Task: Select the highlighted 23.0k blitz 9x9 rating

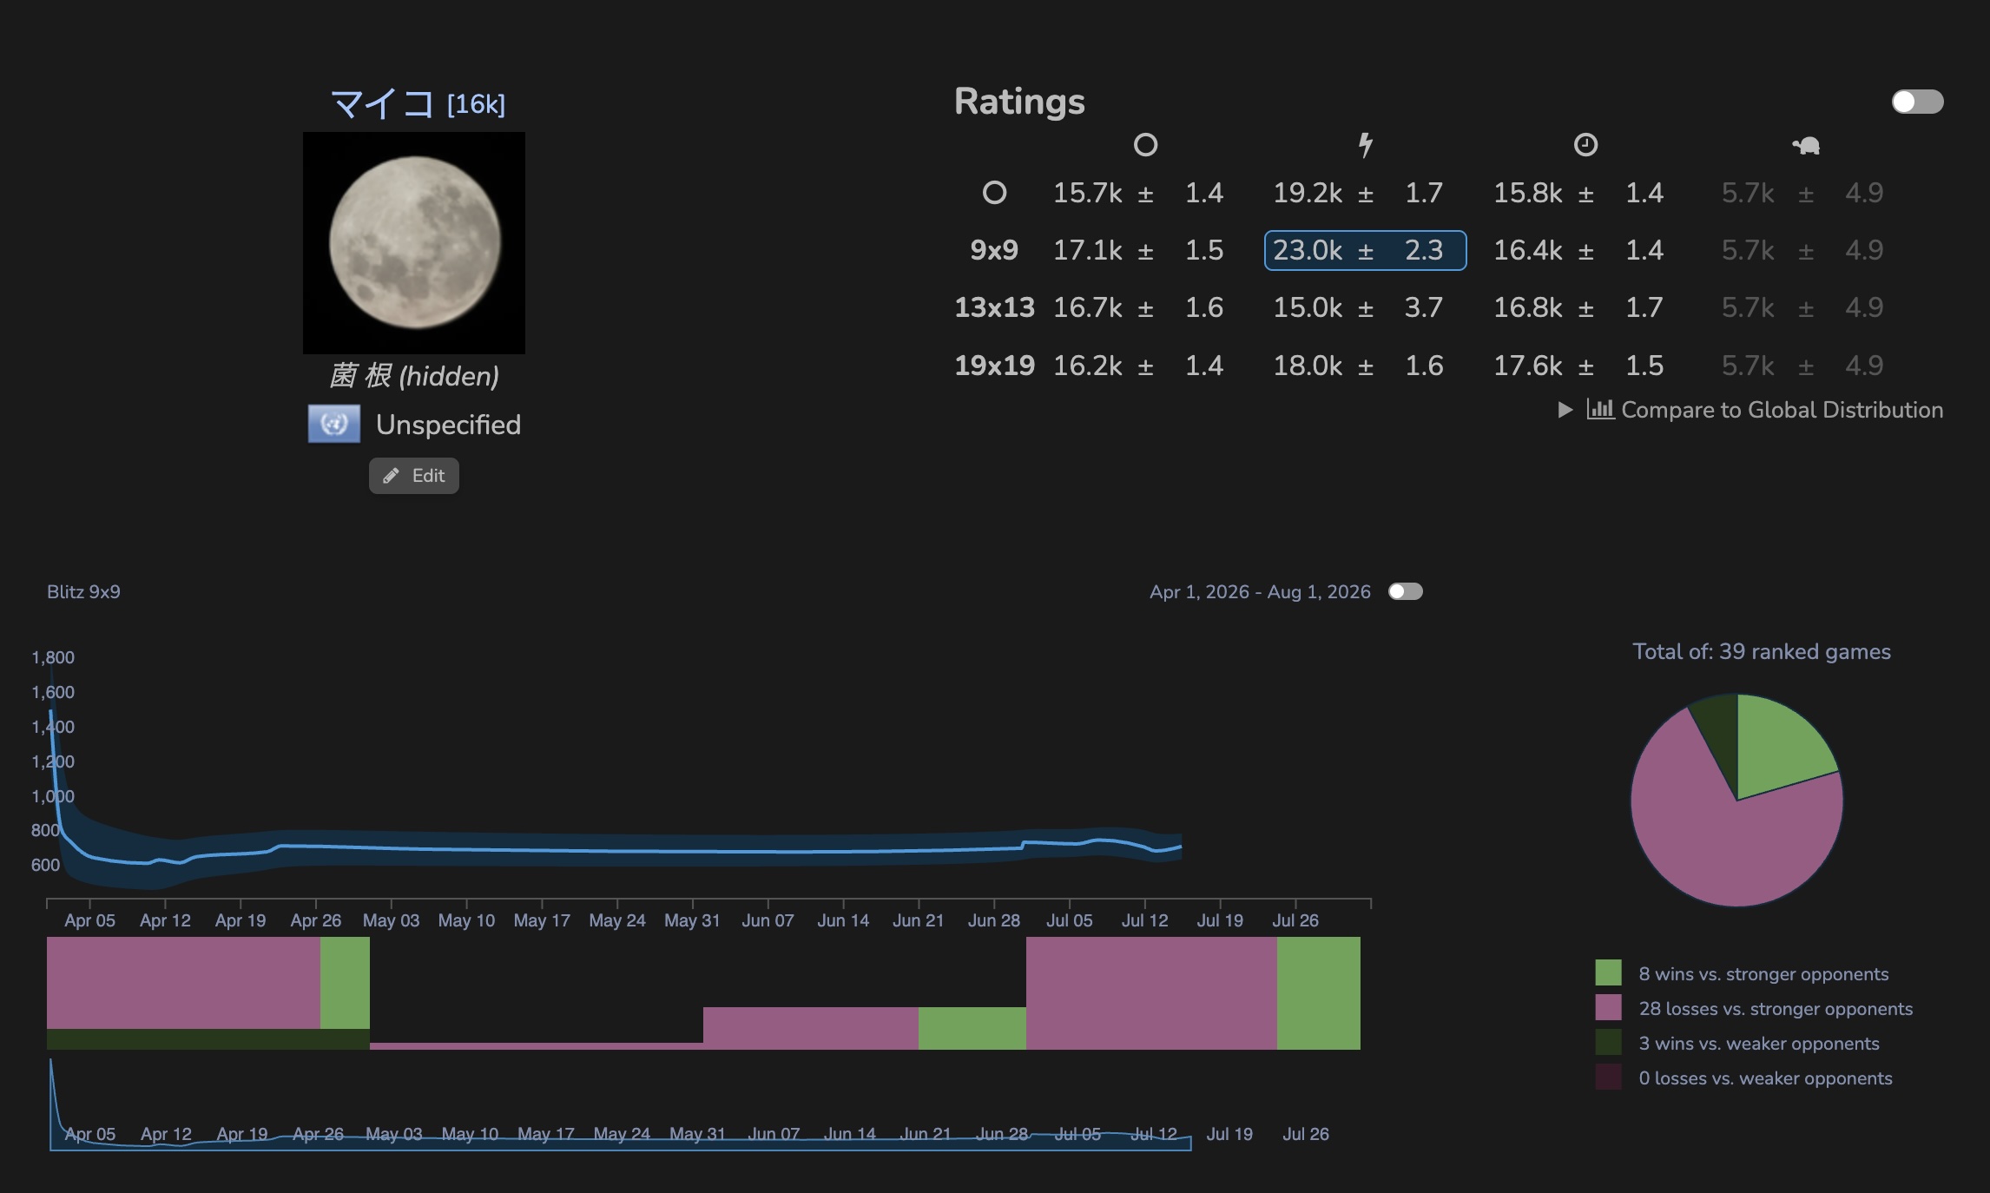Action: point(1366,250)
